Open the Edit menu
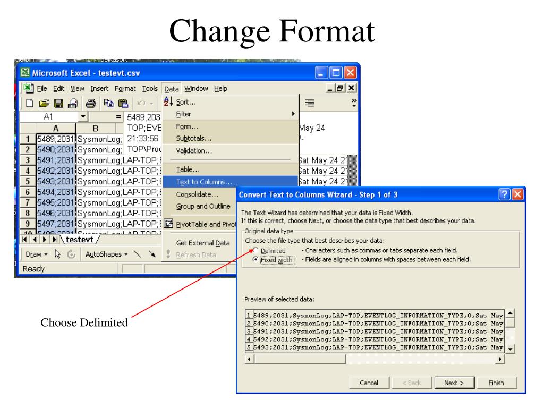This screenshot has height=408, width=544. click(x=58, y=89)
